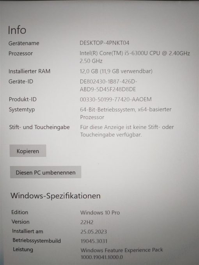Click the Installierter RAM label
Viewport: 199px width, 265px height.
click(29, 71)
